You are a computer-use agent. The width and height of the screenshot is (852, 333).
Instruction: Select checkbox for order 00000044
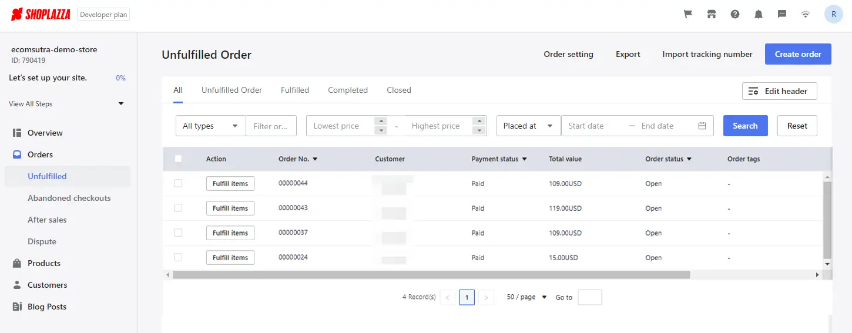[x=178, y=183]
